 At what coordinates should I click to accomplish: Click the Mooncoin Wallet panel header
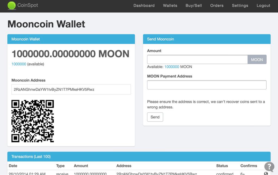[71, 39]
